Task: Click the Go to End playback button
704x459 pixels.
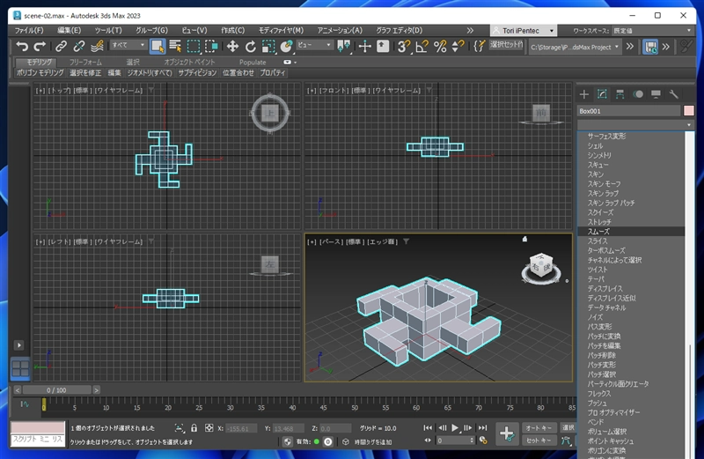Action: [482, 428]
